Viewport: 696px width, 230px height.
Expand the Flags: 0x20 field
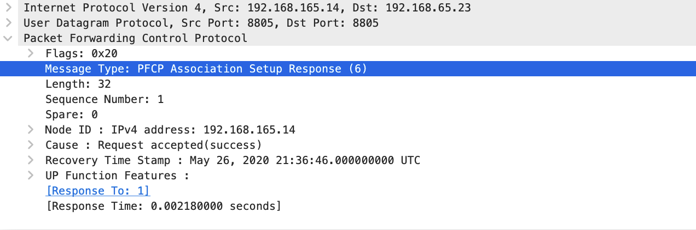coord(31,53)
